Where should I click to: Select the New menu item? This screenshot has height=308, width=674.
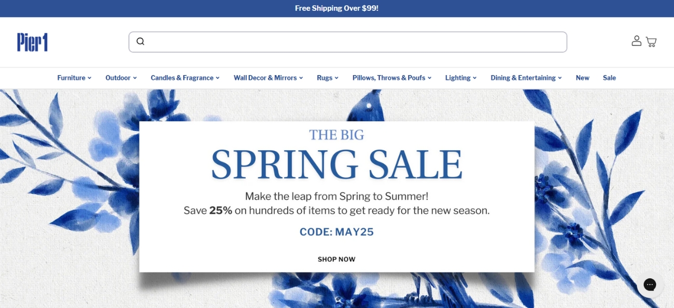[x=582, y=78]
